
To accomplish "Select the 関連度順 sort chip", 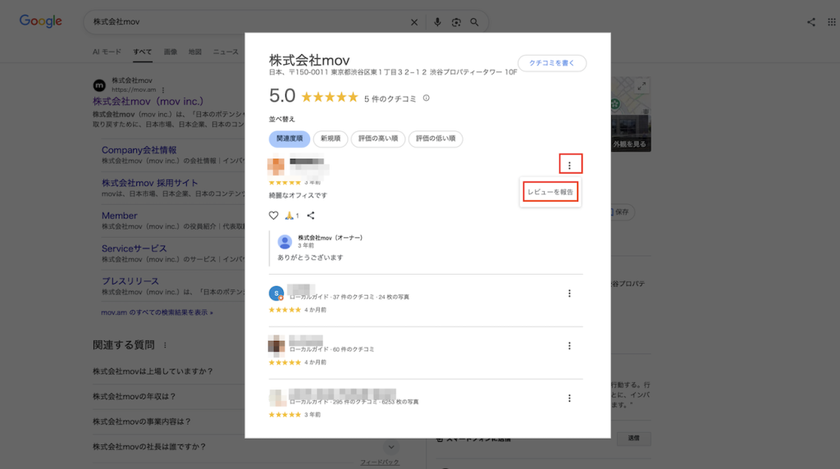I will point(290,139).
